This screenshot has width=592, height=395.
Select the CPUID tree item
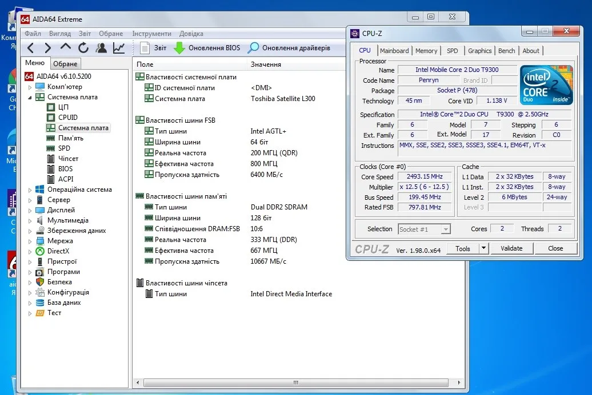click(x=67, y=118)
